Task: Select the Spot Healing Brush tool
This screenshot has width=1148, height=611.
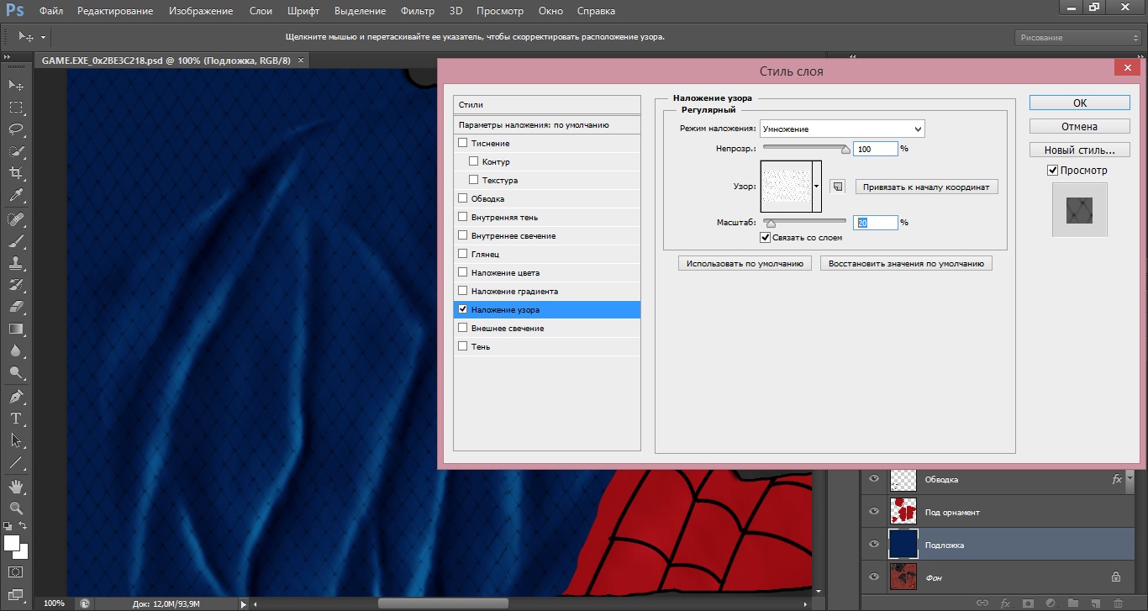Action: coord(16,219)
